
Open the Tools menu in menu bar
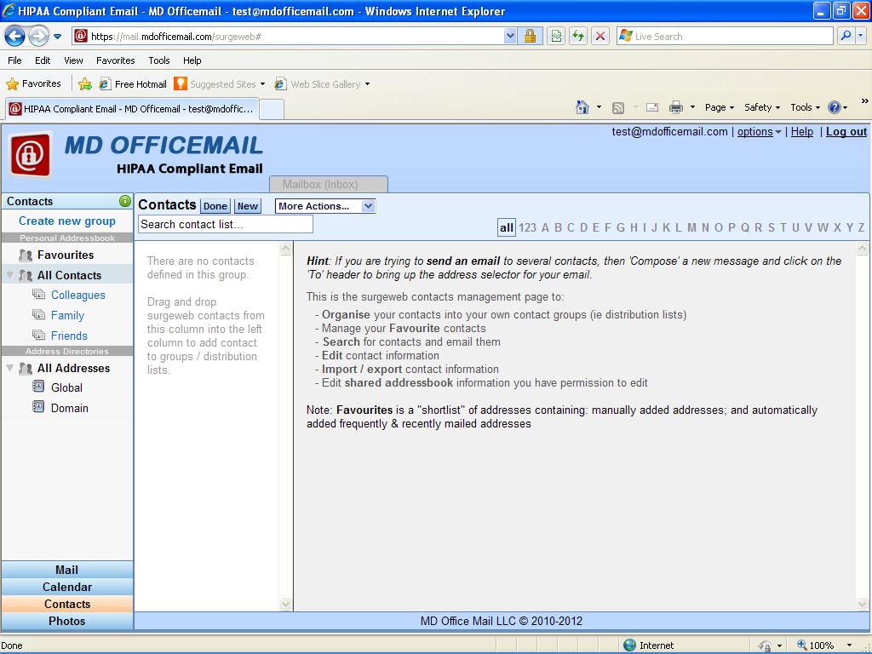click(159, 60)
